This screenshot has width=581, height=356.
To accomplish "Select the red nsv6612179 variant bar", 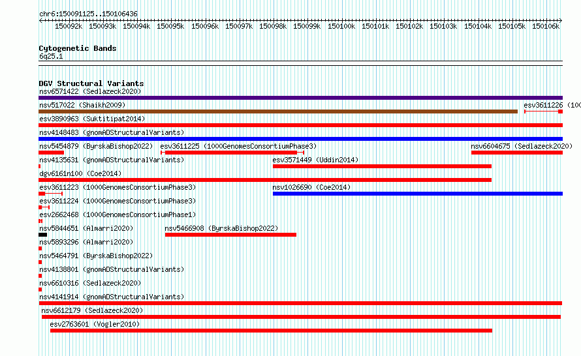I will pos(301,317).
